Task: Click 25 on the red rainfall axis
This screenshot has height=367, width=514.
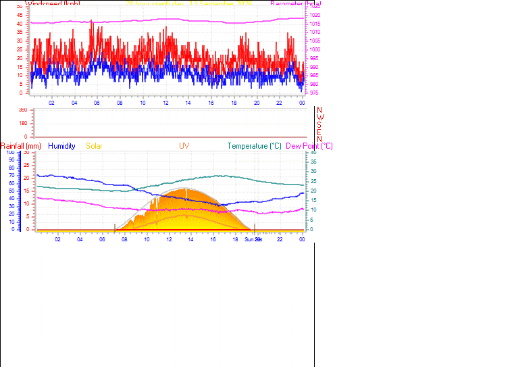Action: coord(26,166)
